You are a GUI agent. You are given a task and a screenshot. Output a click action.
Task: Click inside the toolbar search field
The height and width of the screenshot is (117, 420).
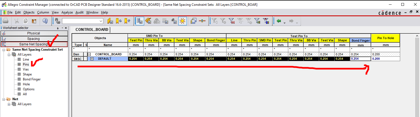[x=80, y=21]
